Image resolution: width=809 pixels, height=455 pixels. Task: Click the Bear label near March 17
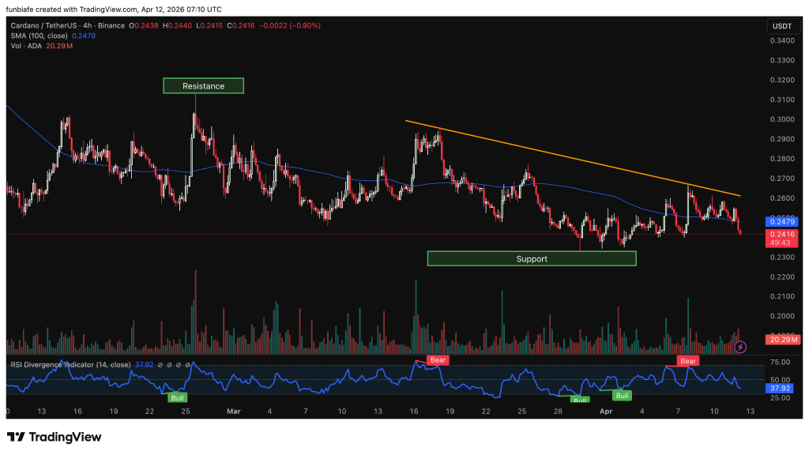coord(437,360)
